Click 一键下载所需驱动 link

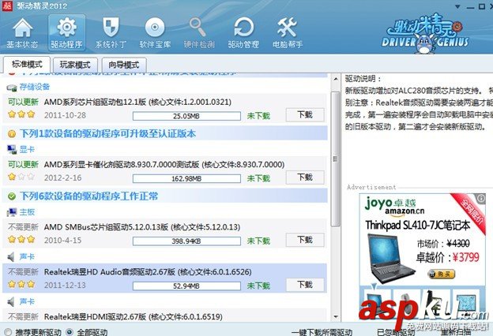pos(322,332)
